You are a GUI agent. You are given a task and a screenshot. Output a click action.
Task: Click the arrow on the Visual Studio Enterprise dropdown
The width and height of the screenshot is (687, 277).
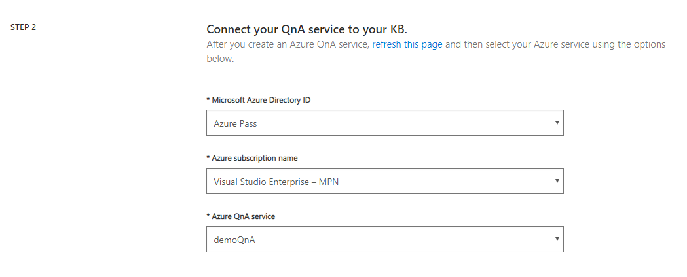click(x=557, y=181)
